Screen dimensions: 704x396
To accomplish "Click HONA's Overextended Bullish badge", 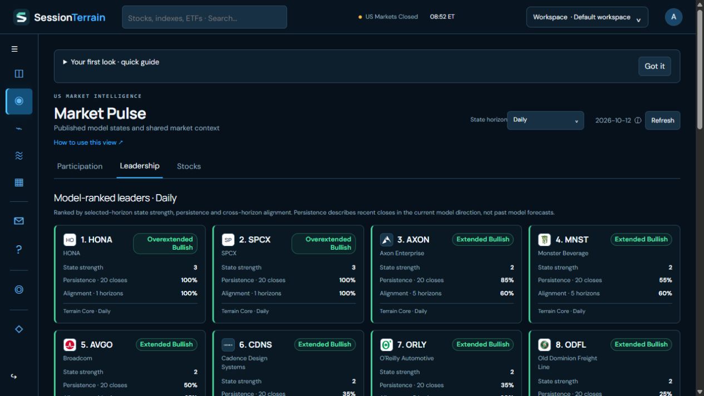I will tap(165, 244).
